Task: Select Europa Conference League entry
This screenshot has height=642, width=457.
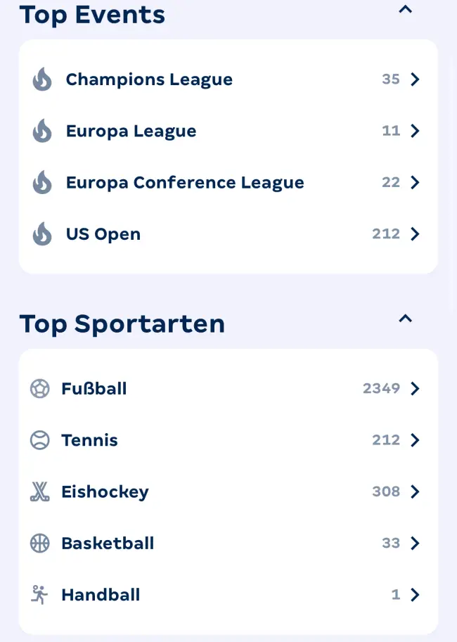Action: click(x=185, y=183)
